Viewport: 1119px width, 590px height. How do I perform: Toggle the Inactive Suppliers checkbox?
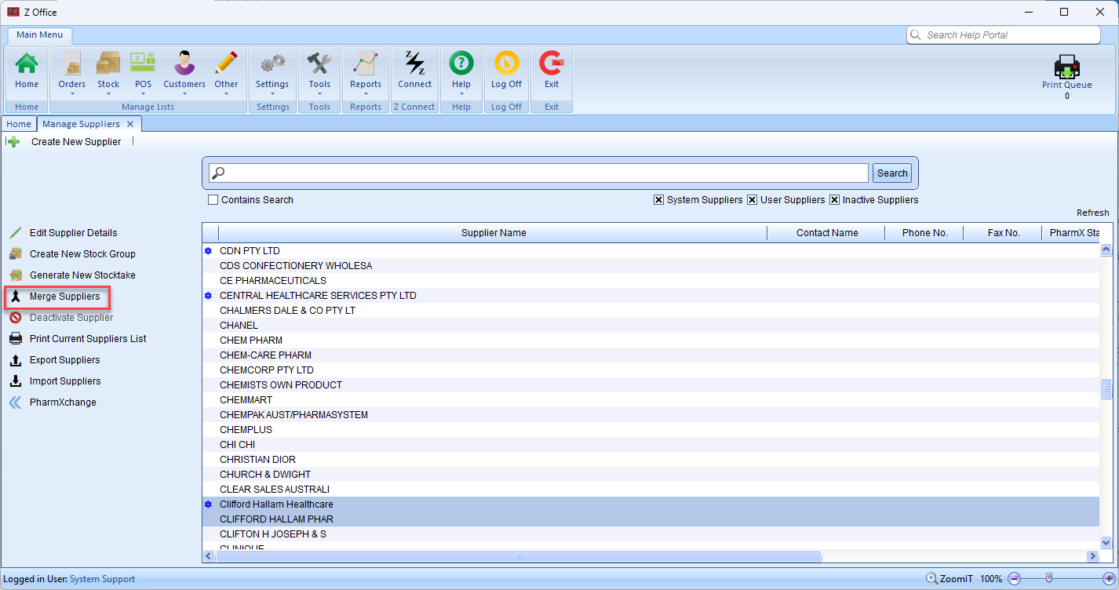[834, 200]
